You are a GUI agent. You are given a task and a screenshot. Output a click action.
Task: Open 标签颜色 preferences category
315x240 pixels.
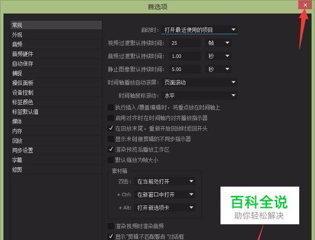coord(56,102)
